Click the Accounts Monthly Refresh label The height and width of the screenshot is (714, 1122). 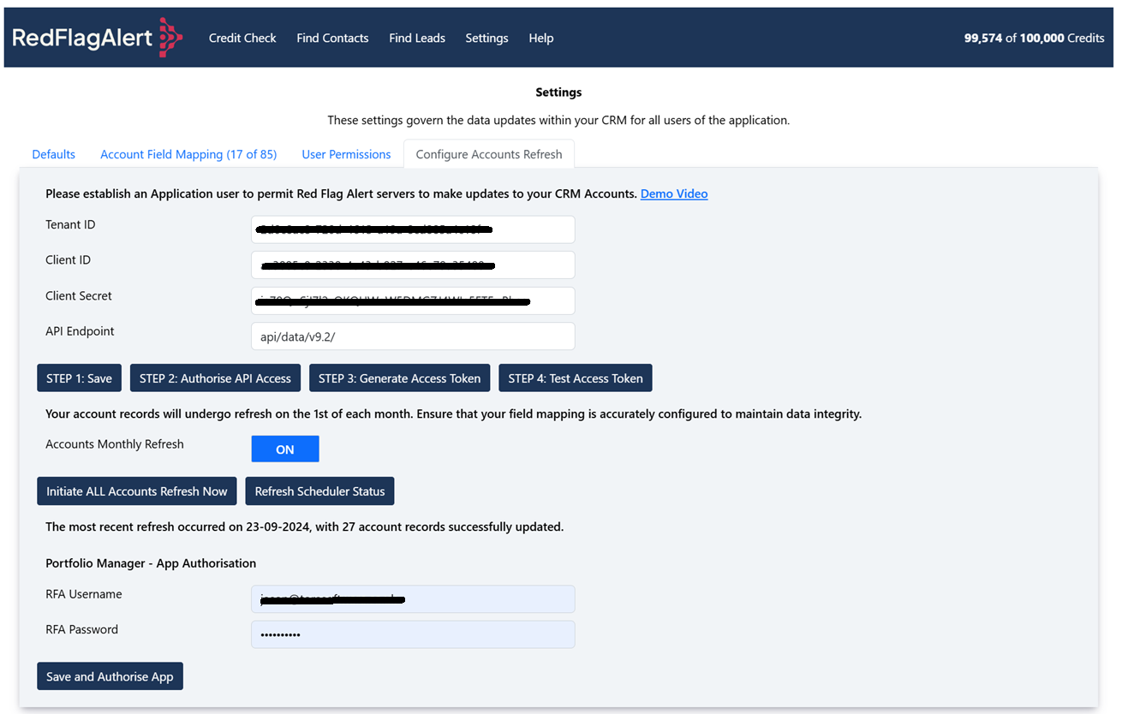[x=115, y=444]
